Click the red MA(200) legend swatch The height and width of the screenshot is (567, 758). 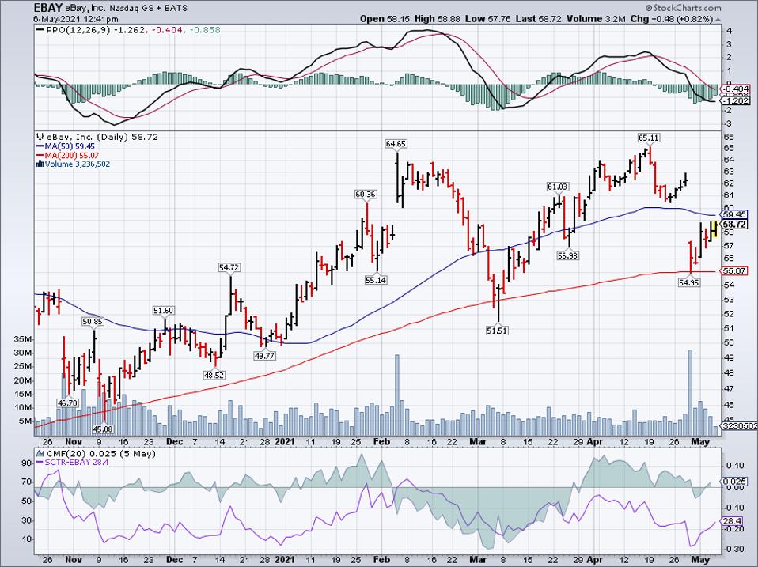(x=40, y=156)
